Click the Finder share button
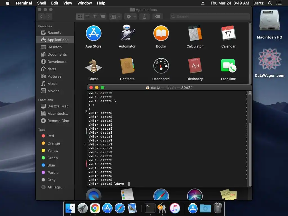Viewport: 288px width, 216px height. pos(145,17)
